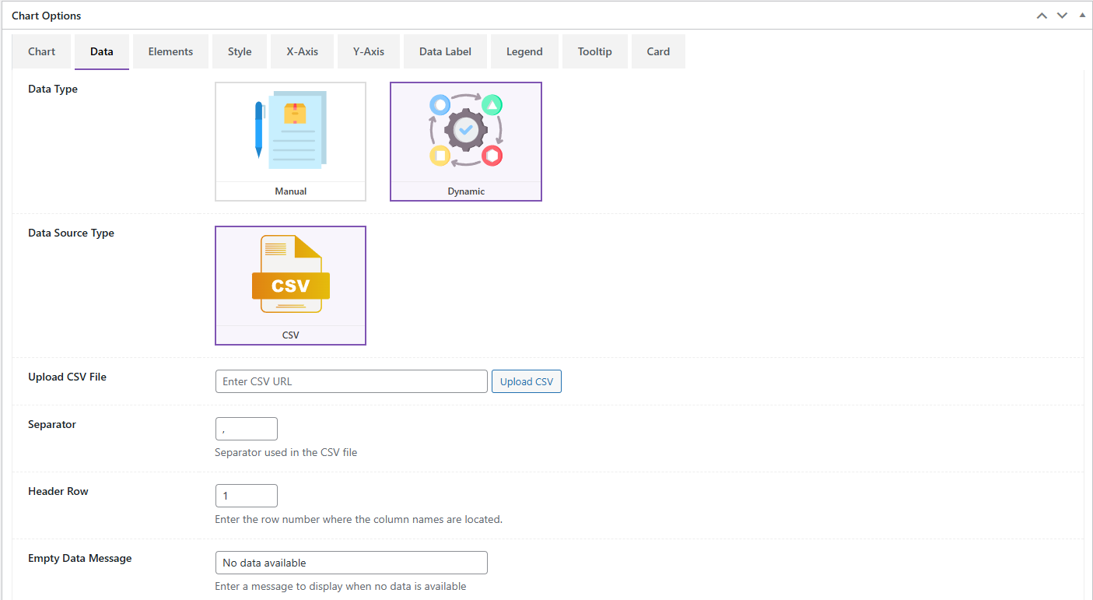Open the Style tab
1093x600 pixels.
[240, 51]
